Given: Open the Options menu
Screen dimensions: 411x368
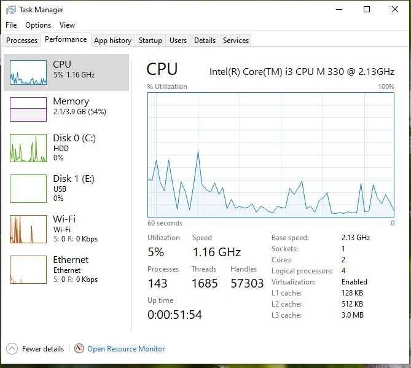Looking at the screenshot, I should [38, 25].
